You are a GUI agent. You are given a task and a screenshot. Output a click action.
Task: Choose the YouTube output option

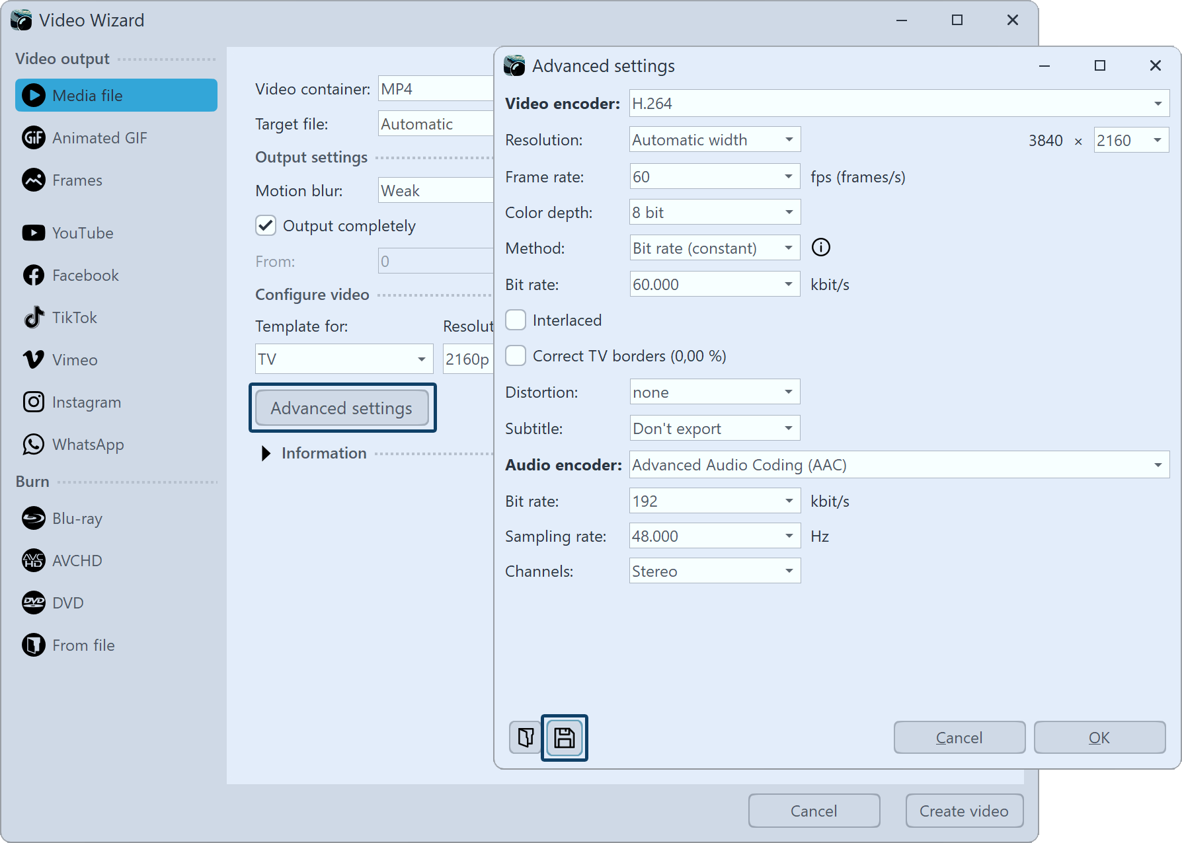click(82, 233)
